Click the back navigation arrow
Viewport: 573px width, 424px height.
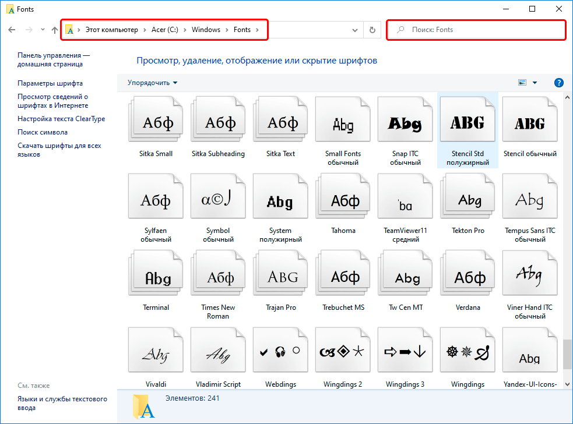12,30
